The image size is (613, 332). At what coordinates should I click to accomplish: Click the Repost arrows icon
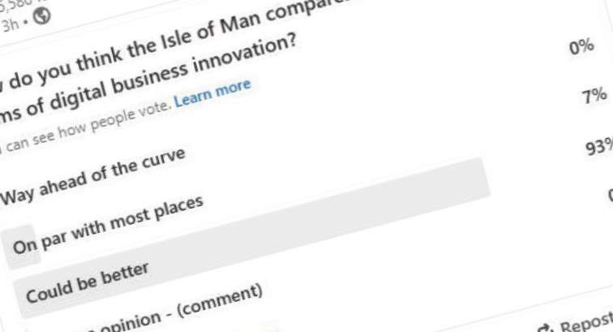(545, 328)
